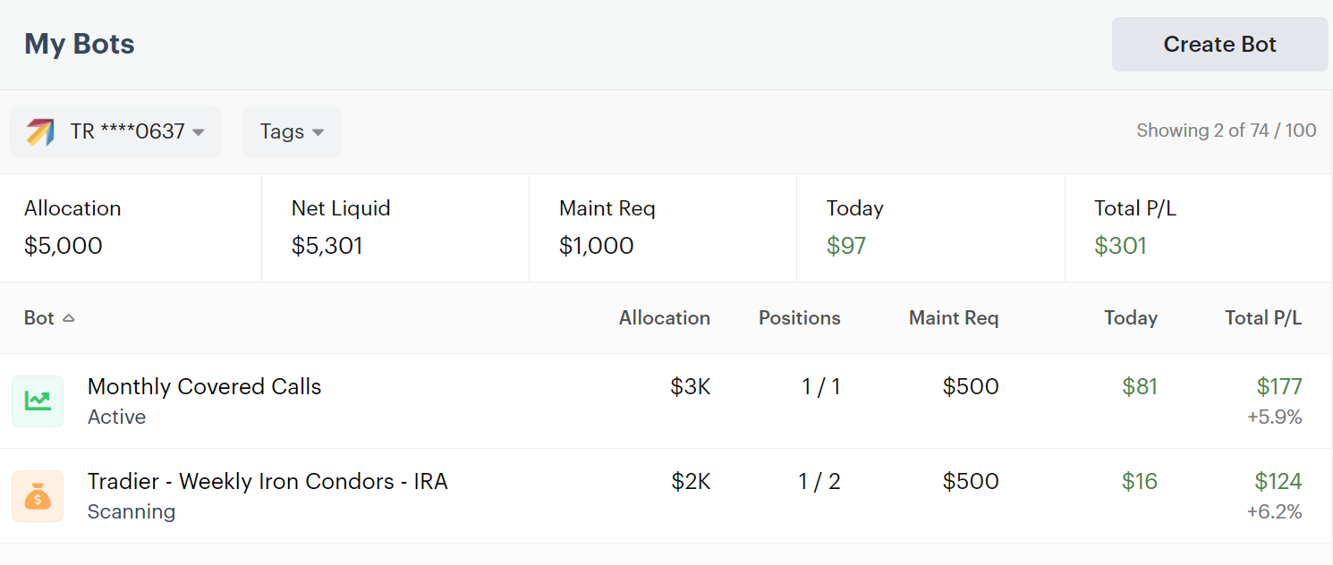Click the Tradier account logo icon
Screen dimensions: 1333x565
[40, 132]
